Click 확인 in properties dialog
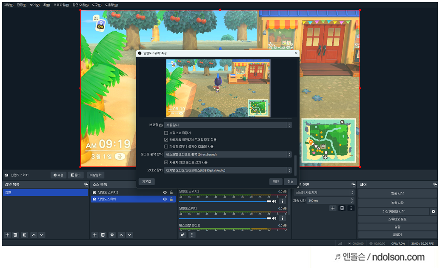The width and height of the screenshot is (440, 268). point(276,181)
